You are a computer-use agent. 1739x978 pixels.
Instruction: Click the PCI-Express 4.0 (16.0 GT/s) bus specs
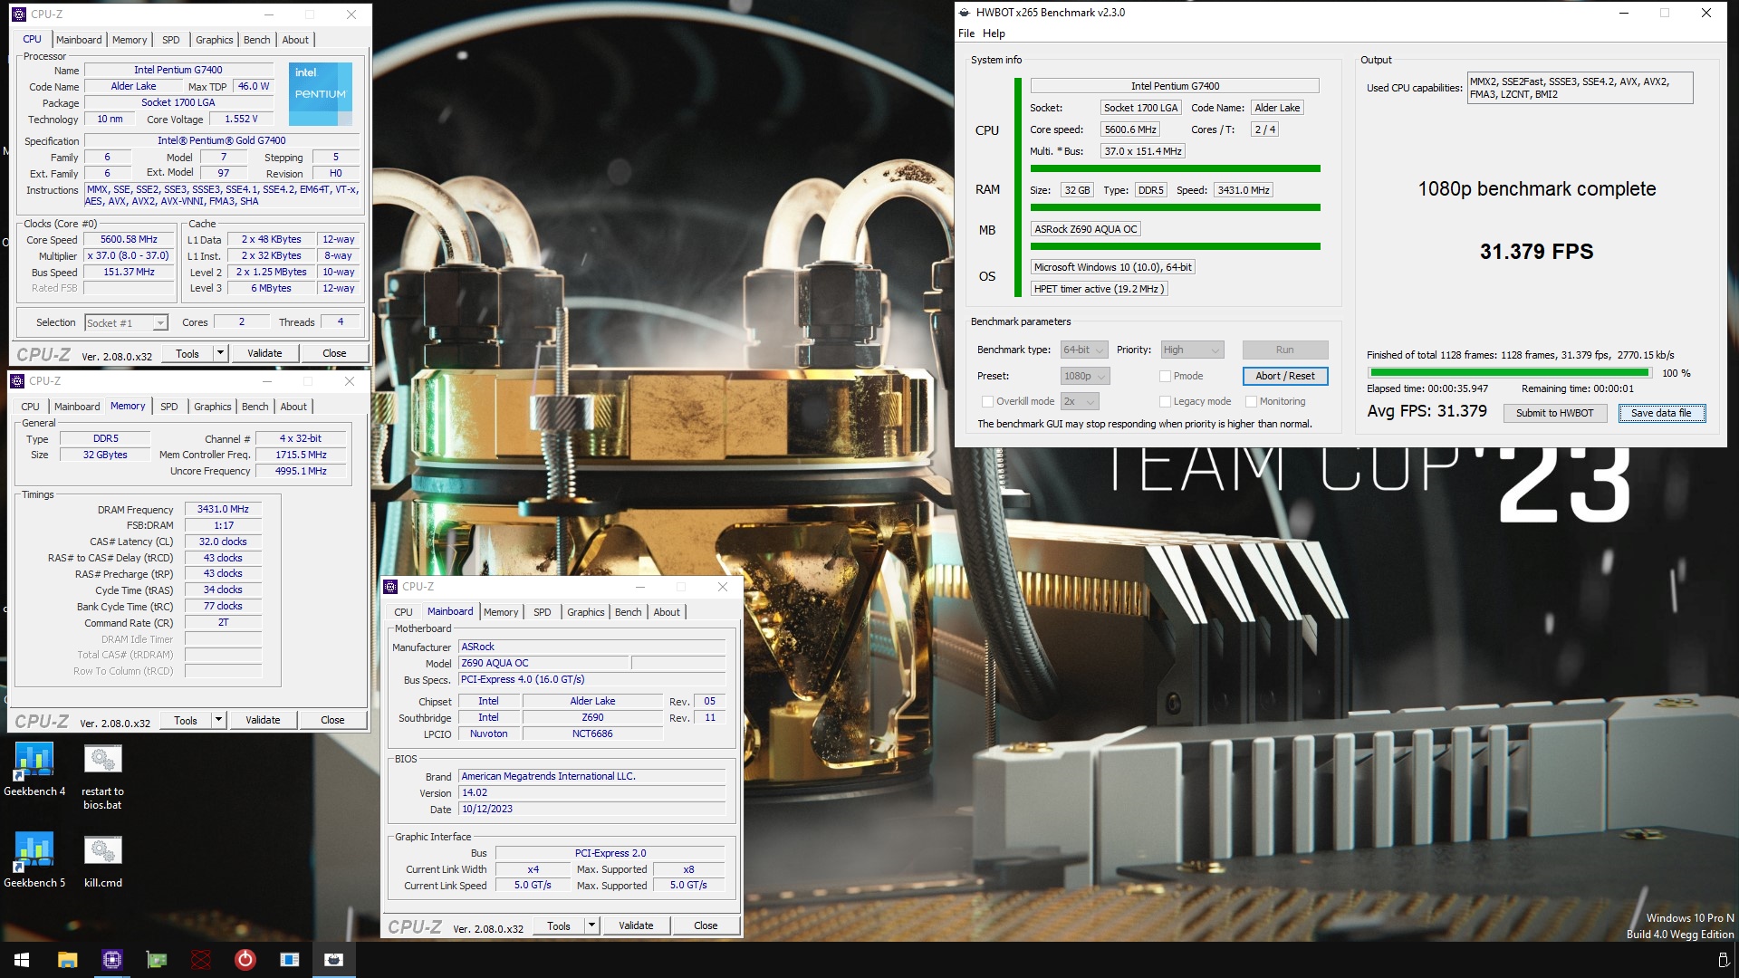coord(592,679)
